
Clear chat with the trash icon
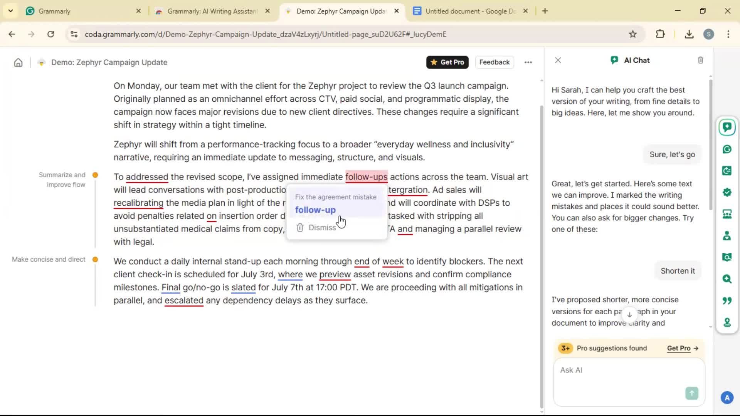700,60
